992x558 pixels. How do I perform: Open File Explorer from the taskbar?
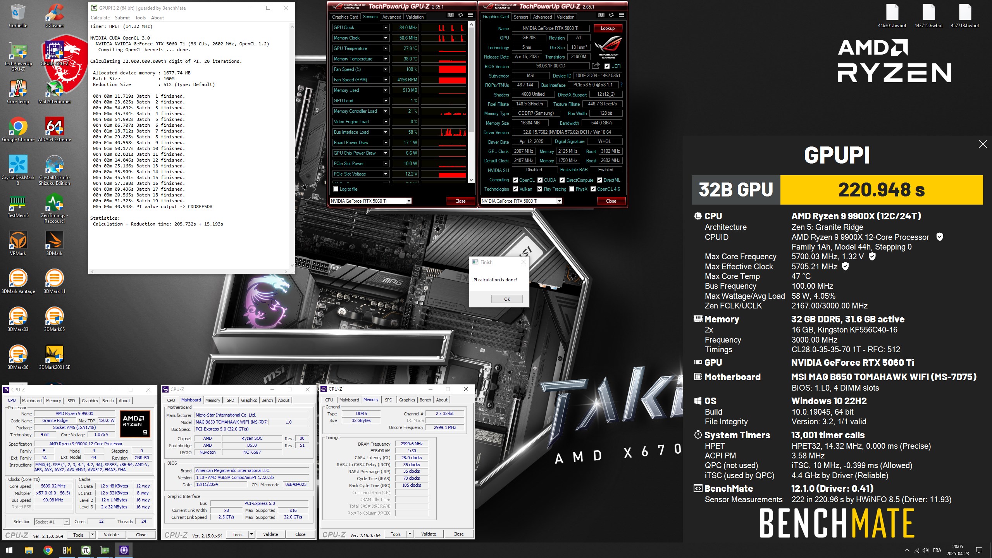pos(29,550)
